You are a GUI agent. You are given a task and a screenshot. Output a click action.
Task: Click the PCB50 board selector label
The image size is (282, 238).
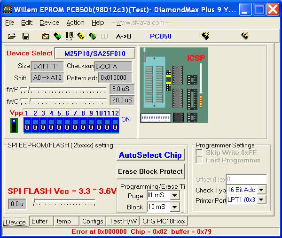(x=161, y=36)
